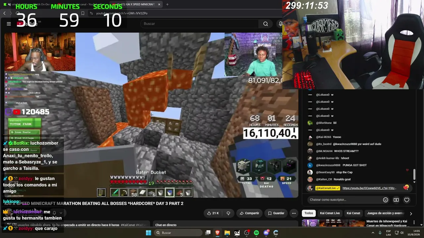The image size is (424, 238).
Task: Dislike the video with thumbs down
Action: pyautogui.click(x=228, y=213)
